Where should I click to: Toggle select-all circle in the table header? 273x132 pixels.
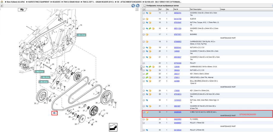pos(144,9)
